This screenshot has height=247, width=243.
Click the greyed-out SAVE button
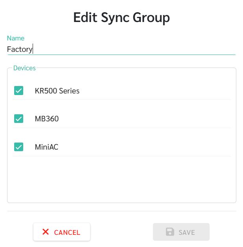pyautogui.click(x=181, y=232)
